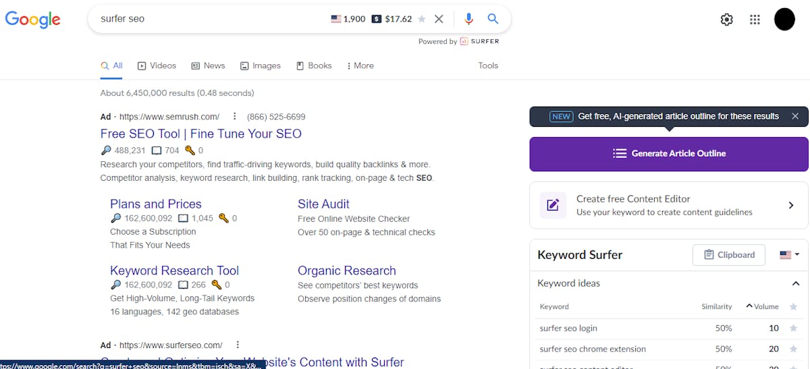Switch to the News tab
Image resolution: width=810 pixels, height=369 pixels.
coord(208,65)
